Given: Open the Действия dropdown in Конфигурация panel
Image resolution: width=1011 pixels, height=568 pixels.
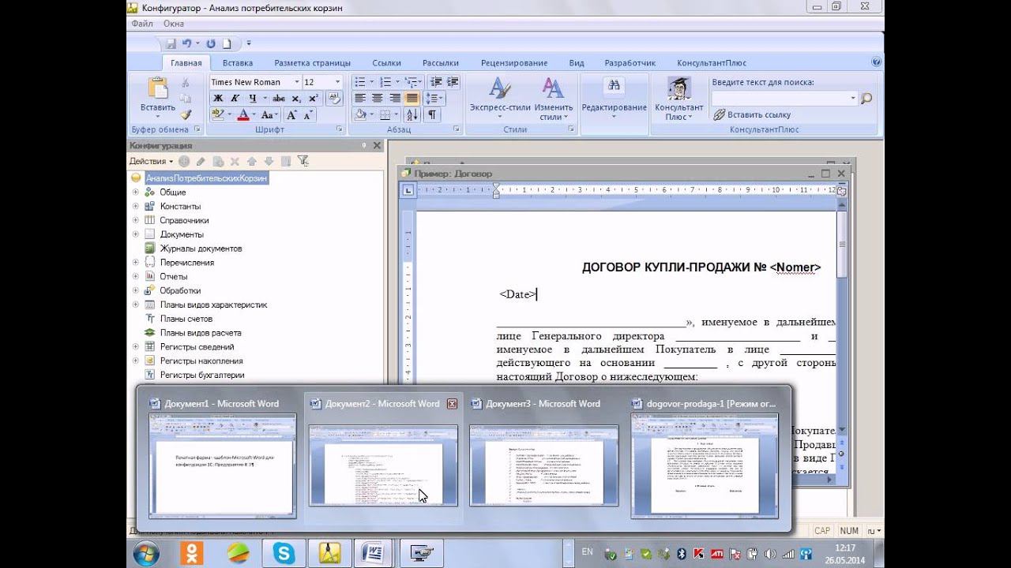Looking at the screenshot, I should (x=151, y=161).
